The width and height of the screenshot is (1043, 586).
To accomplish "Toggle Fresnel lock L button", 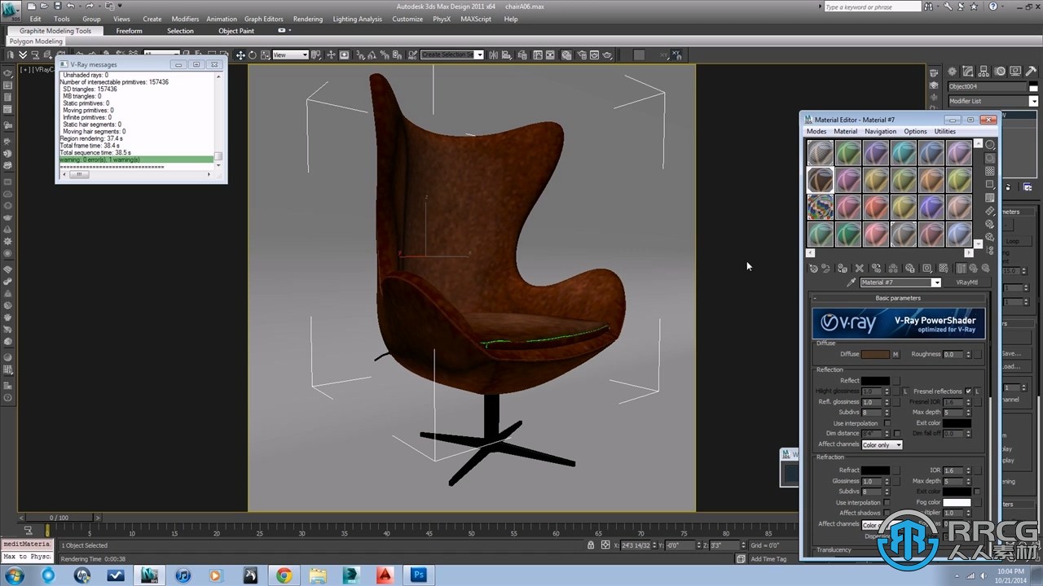I will pyautogui.click(x=978, y=391).
